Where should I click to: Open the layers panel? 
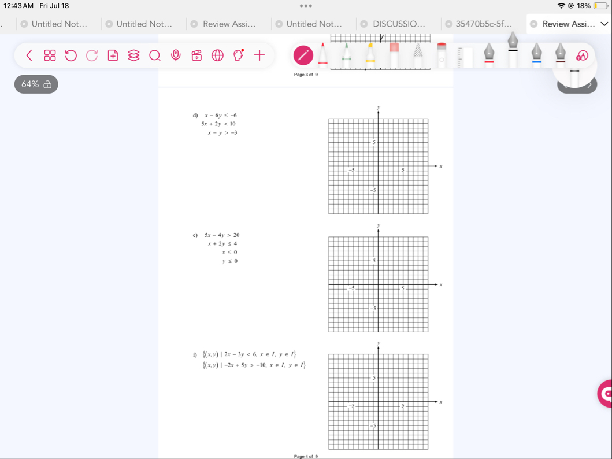coord(133,55)
